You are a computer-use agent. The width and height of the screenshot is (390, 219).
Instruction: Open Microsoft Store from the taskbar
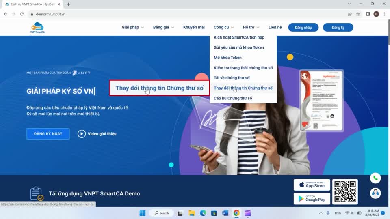click(x=214, y=213)
